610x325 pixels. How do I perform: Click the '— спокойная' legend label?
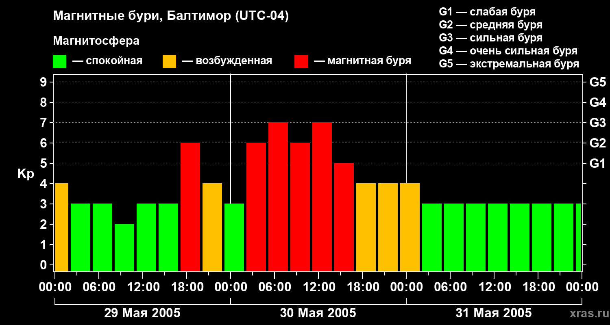107,61
